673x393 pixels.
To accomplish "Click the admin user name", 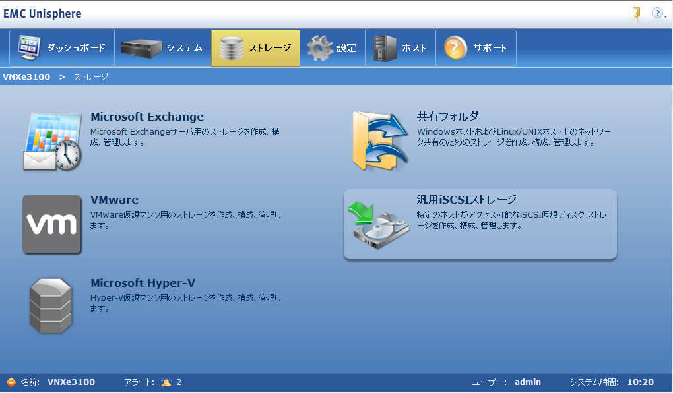I will pyautogui.click(x=527, y=382).
